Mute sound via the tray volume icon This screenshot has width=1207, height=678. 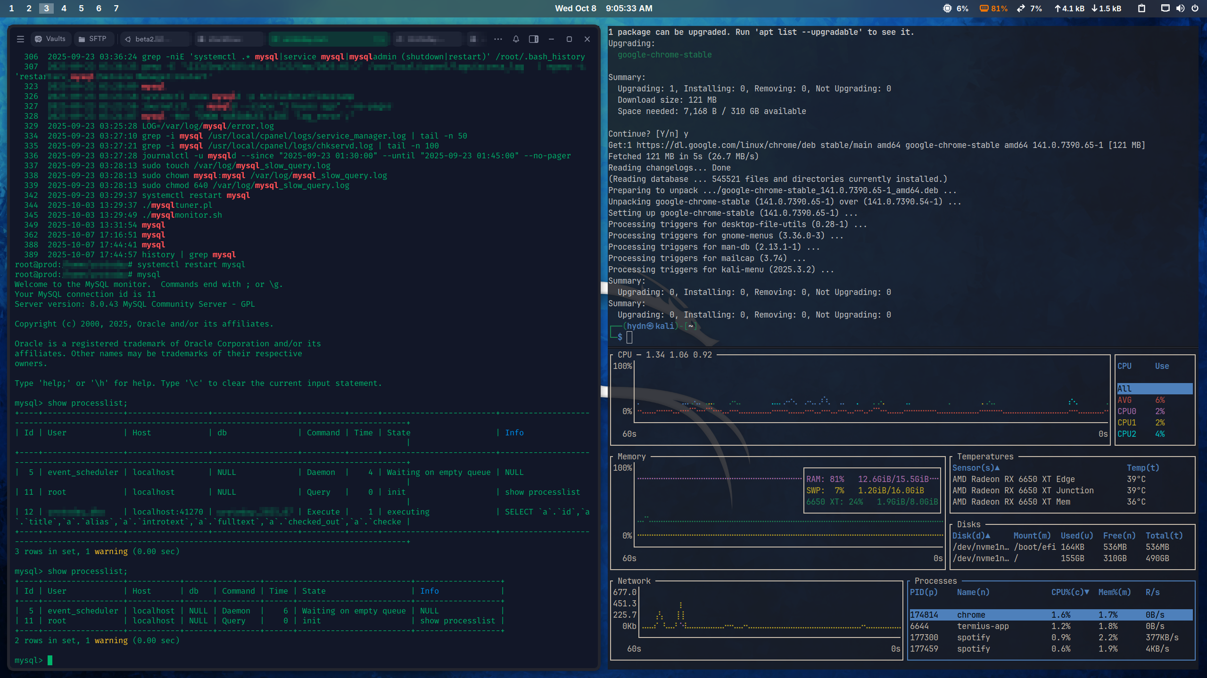point(1180,8)
